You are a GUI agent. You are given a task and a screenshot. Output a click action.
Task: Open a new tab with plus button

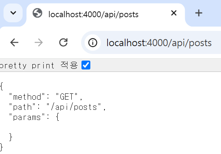tap(199, 13)
